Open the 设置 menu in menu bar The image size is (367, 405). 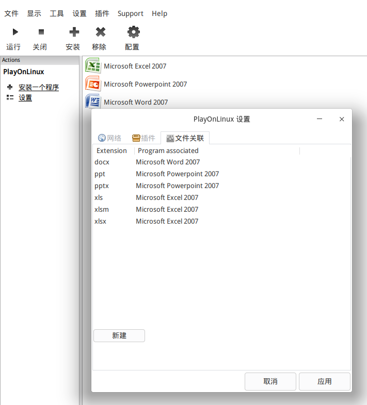(79, 13)
